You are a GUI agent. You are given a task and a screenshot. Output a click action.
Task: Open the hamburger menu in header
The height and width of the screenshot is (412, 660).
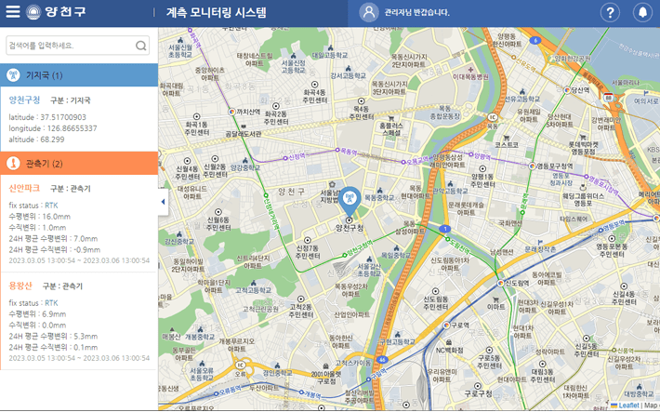click(x=13, y=12)
